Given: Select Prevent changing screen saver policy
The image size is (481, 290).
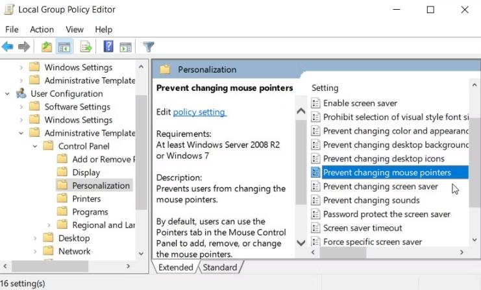Looking at the screenshot, I should (x=380, y=187).
